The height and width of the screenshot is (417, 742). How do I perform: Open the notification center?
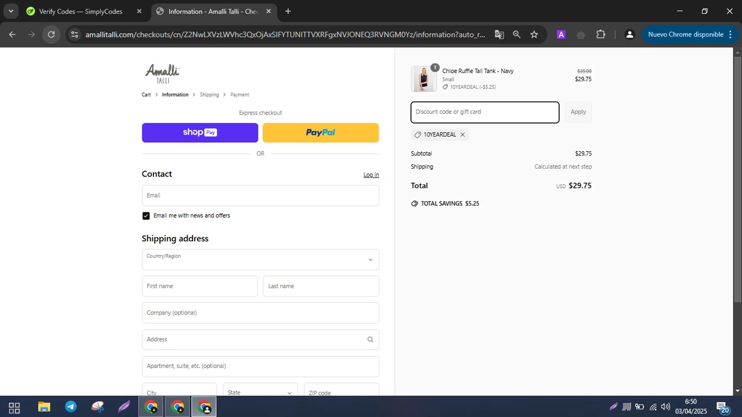point(724,408)
